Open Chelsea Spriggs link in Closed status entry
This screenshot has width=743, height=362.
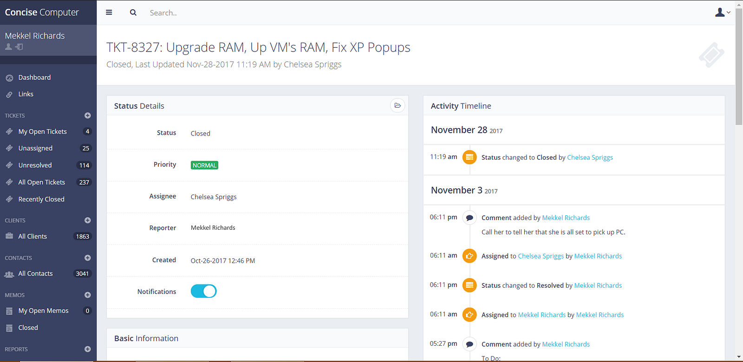[590, 157]
